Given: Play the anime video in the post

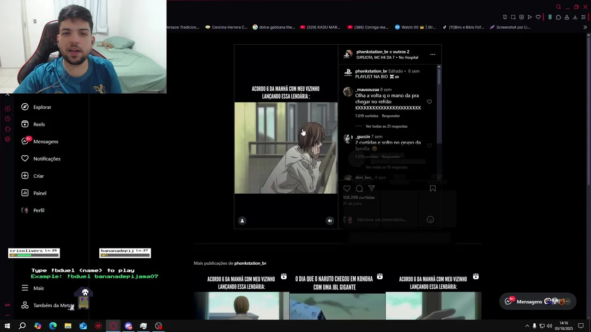Looking at the screenshot, I should [286, 148].
